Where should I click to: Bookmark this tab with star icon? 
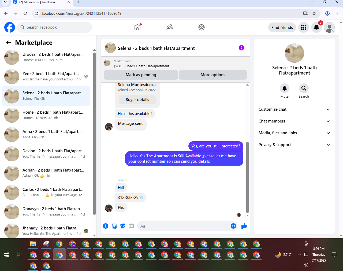[314, 13]
